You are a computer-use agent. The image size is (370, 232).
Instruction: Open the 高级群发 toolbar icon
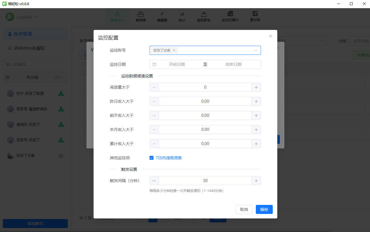pyautogui.click(x=204, y=17)
